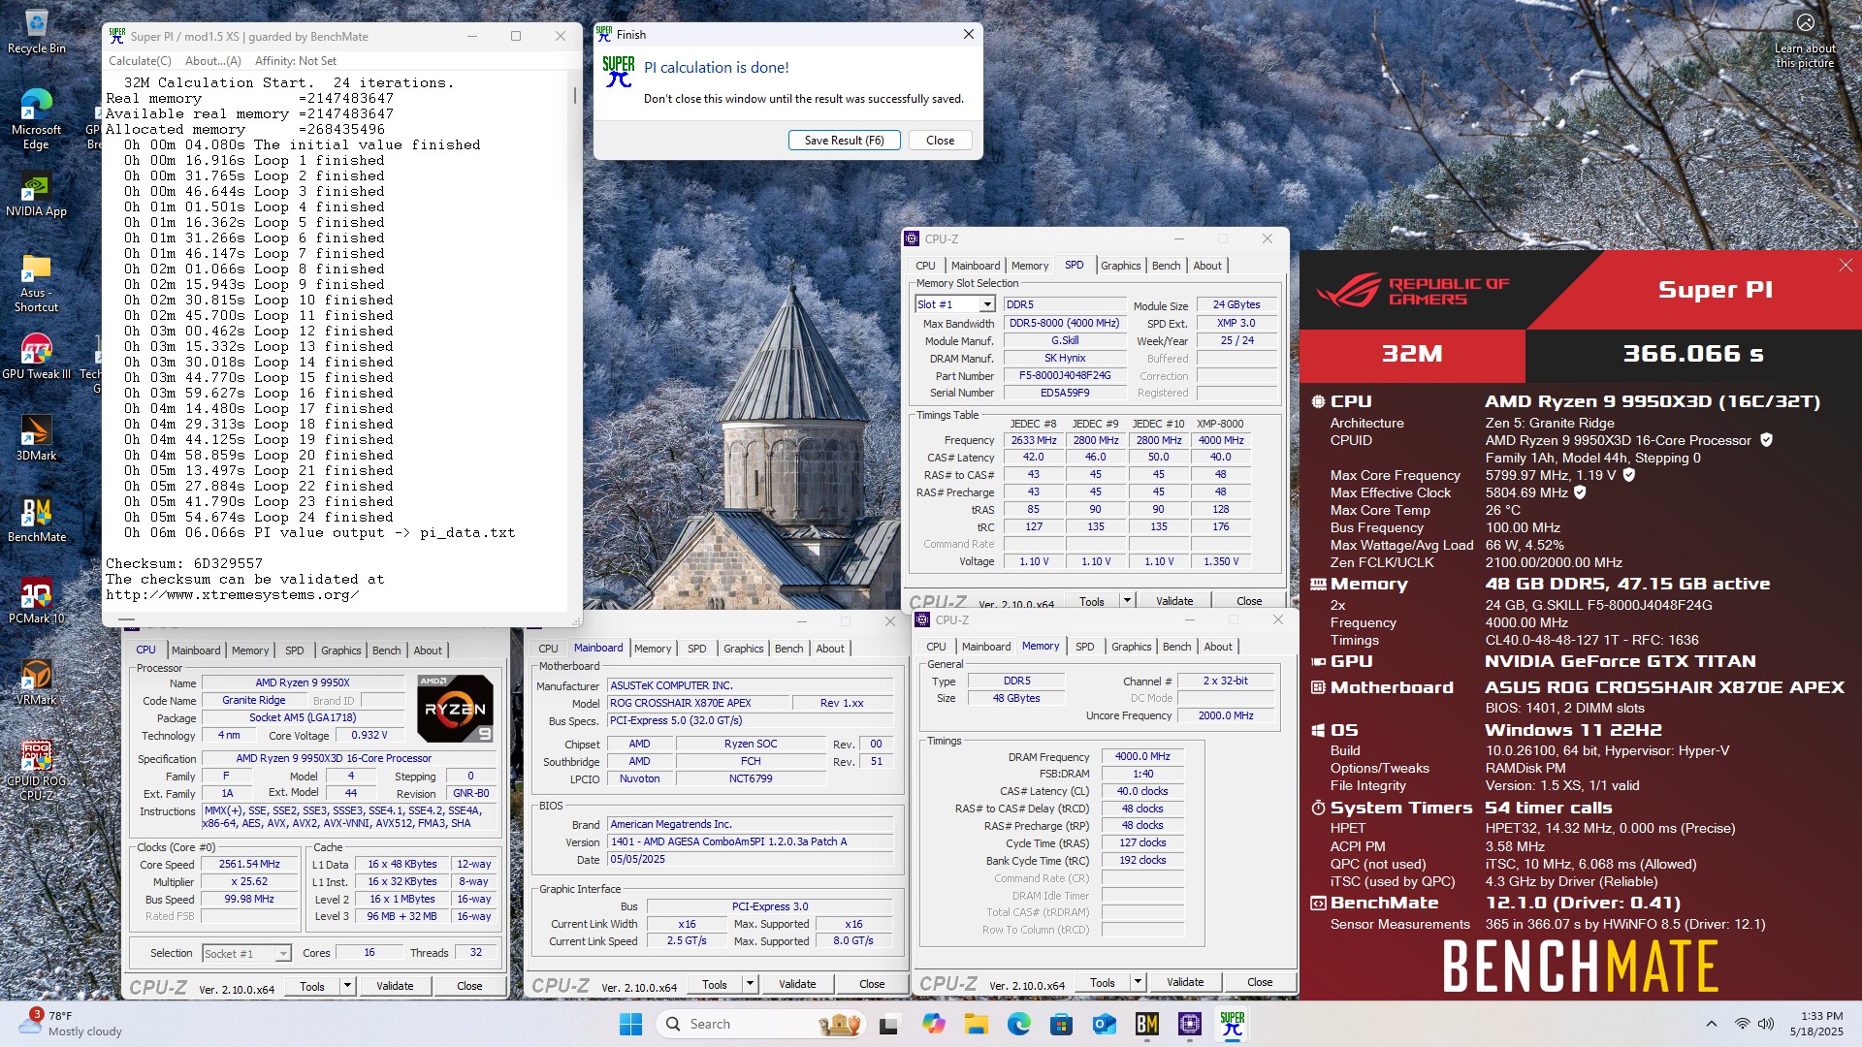The width and height of the screenshot is (1862, 1047).
Task: Click the Affinity: Not Set menu item
Action: pyautogui.click(x=296, y=60)
